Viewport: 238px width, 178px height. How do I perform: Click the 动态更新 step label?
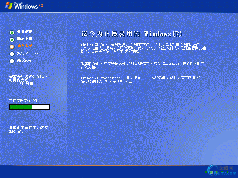pyautogui.click(x=25, y=39)
